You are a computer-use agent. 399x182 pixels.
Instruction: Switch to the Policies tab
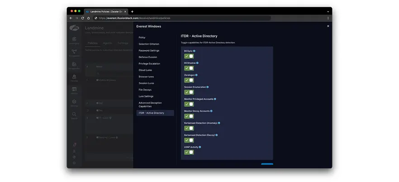tap(92, 43)
